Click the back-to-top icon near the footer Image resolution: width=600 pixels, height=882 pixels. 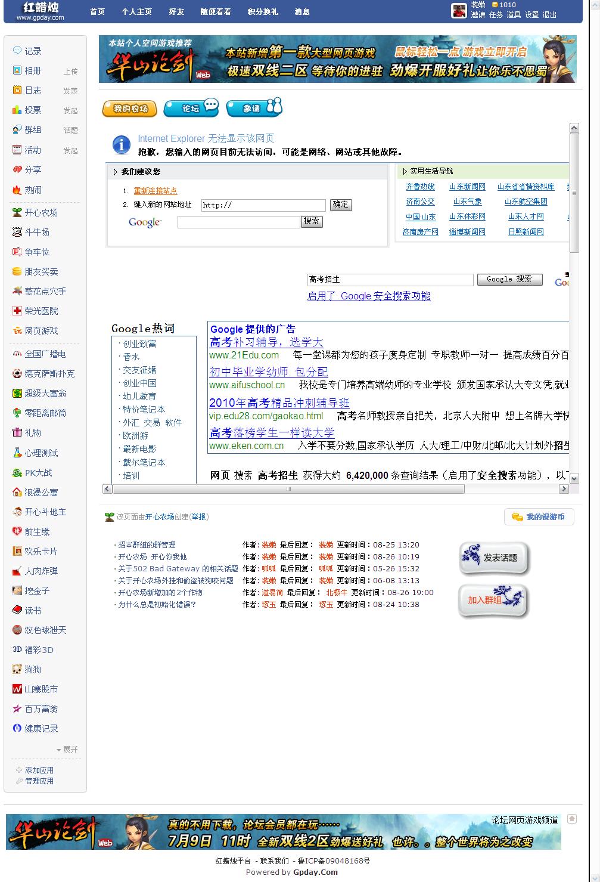click(572, 819)
